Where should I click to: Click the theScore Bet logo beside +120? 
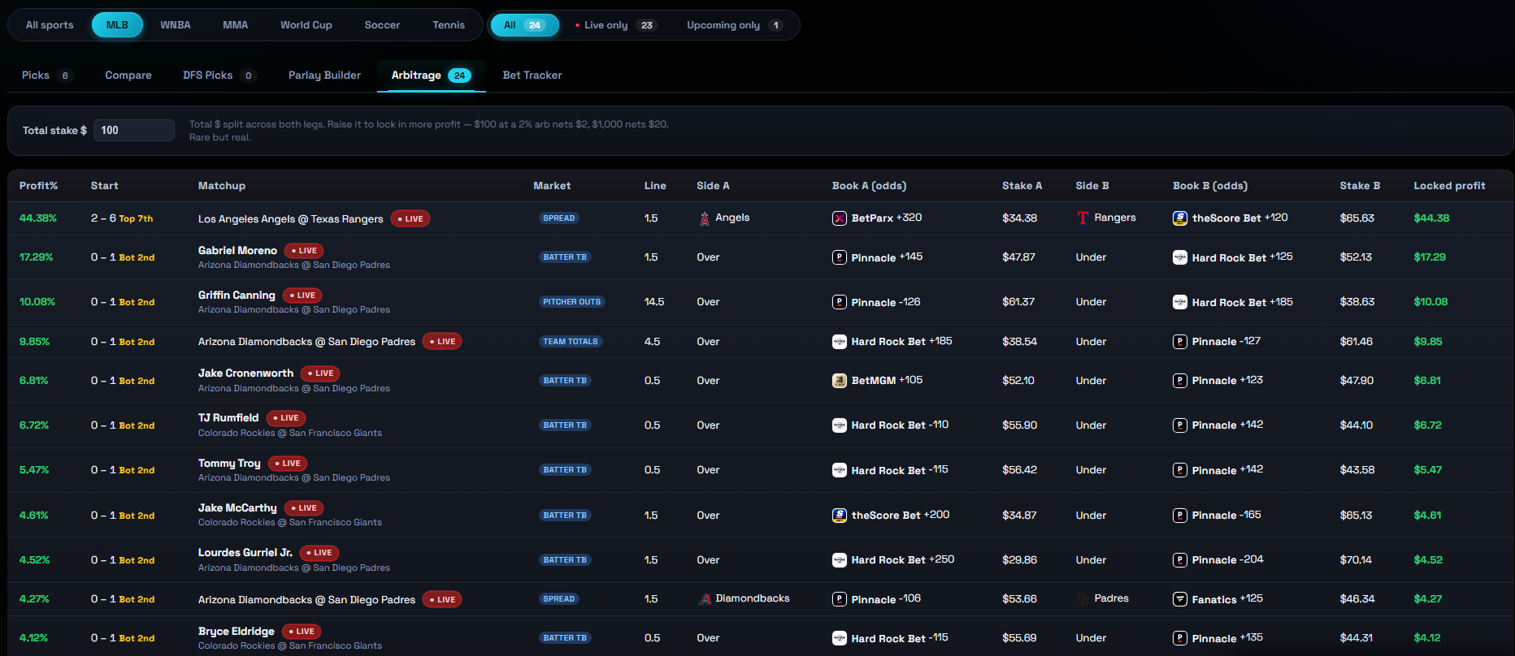(x=1180, y=218)
